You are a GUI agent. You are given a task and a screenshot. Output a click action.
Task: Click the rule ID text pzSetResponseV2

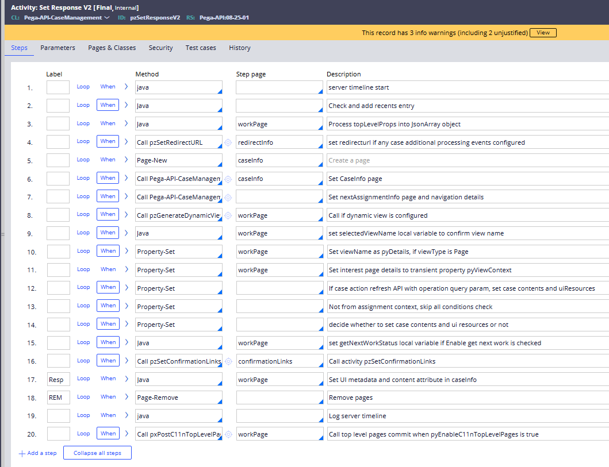point(155,17)
